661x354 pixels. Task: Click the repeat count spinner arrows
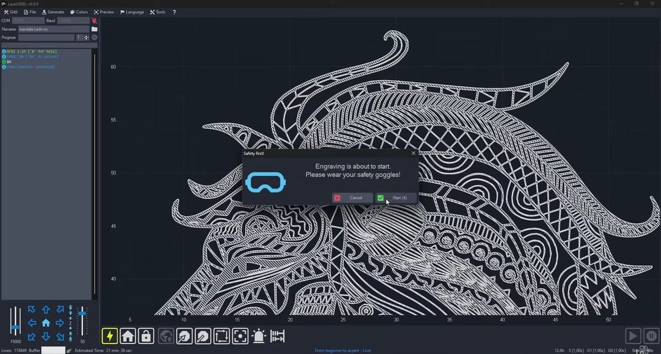[x=86, y=37]
